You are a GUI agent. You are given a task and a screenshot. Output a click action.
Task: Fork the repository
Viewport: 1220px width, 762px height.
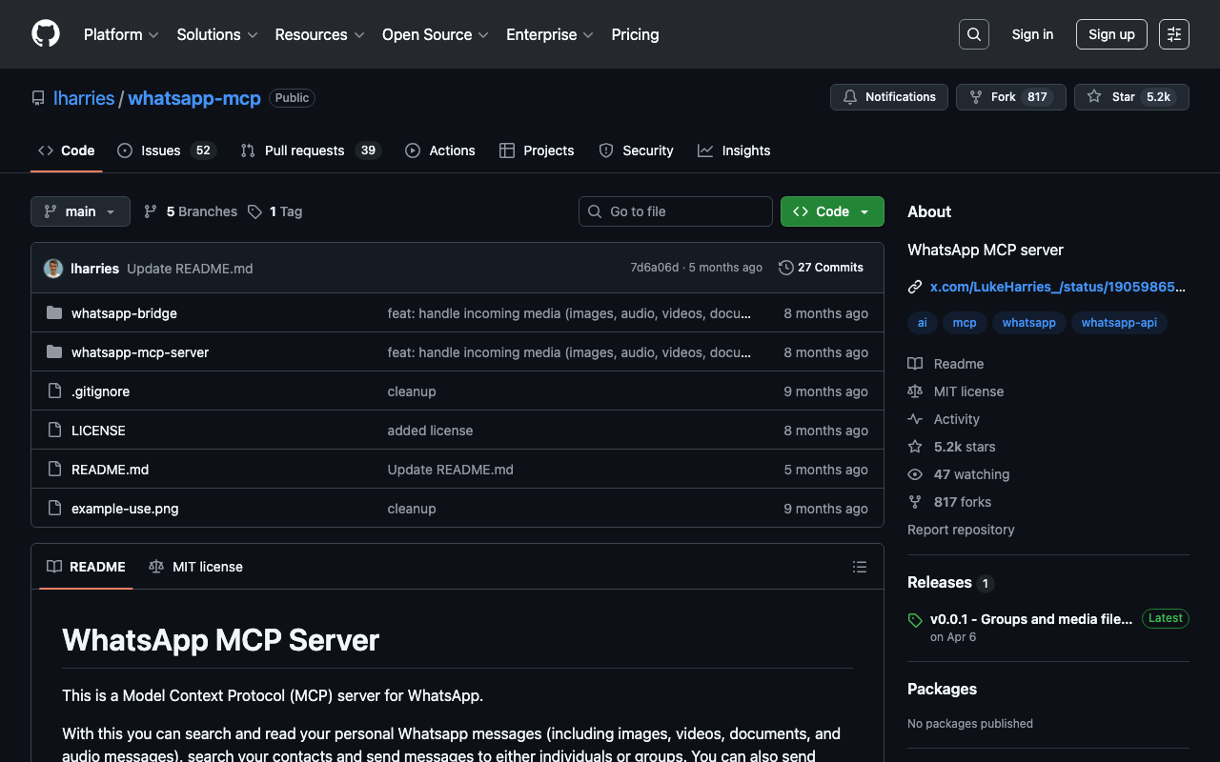click(x=1010, y=97)
